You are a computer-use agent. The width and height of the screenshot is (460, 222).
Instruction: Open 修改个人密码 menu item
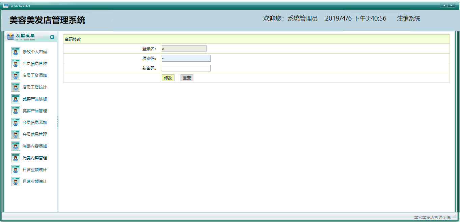click(x=35, y=52)
